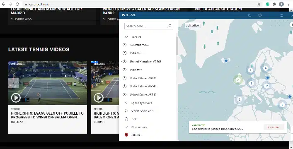
Task: Bookmark page with the star icon
Action: 259,4
